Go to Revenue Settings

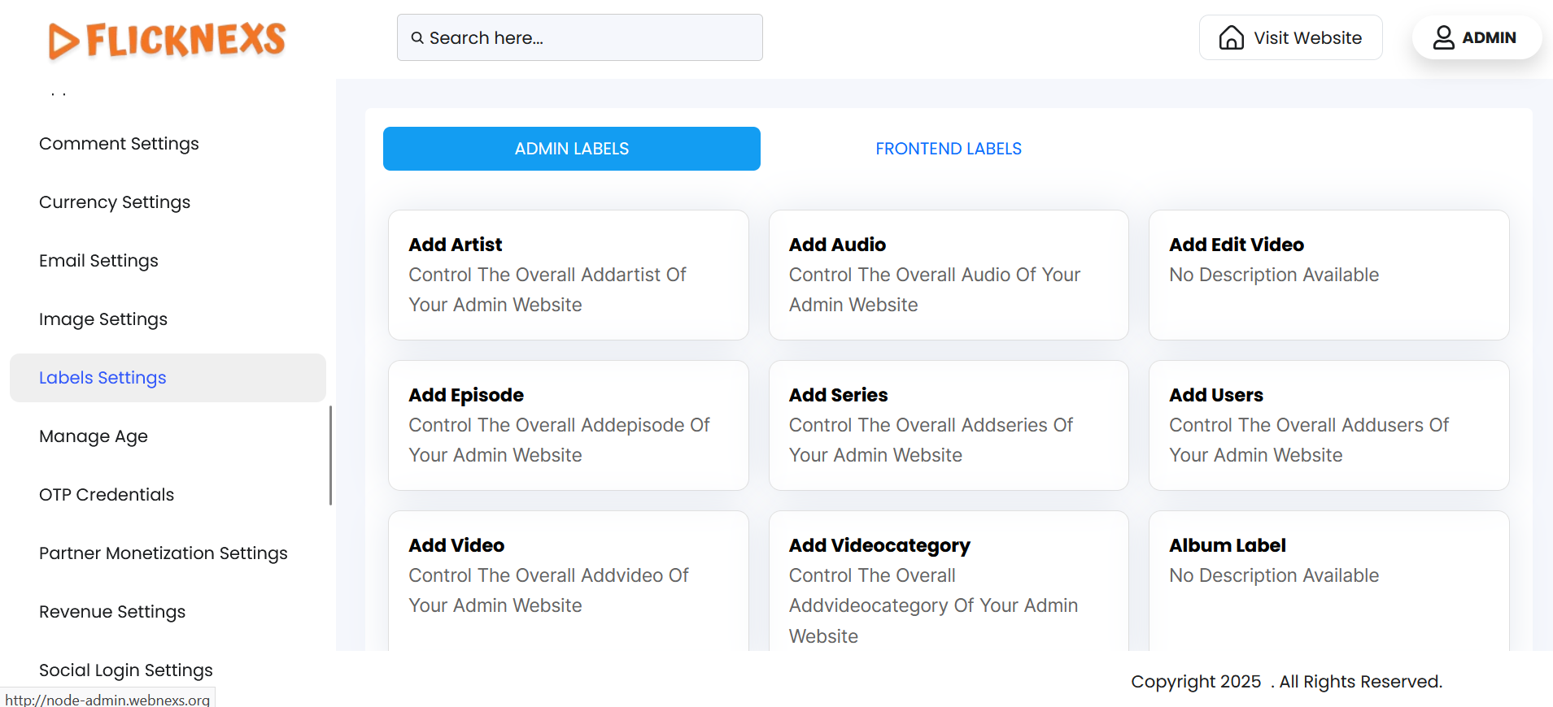point(112,612)
